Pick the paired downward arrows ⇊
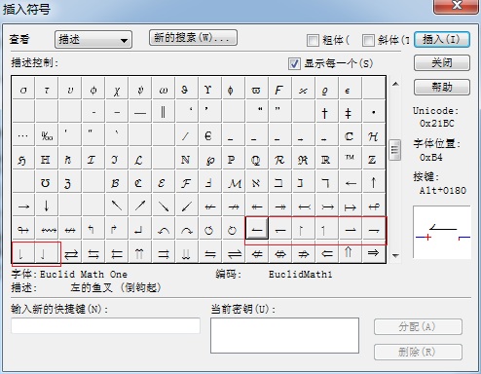Screen dimensions: 481x374 point(187,252)
